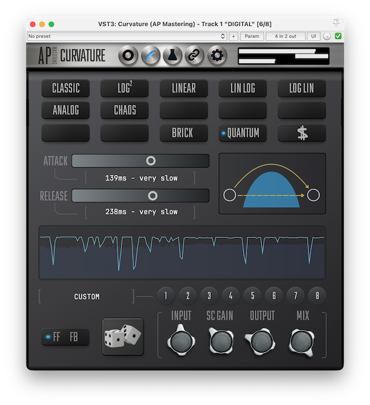Click the gain reduction history graph
Viewport: 370px width, 405px height.
coord(182,253)
